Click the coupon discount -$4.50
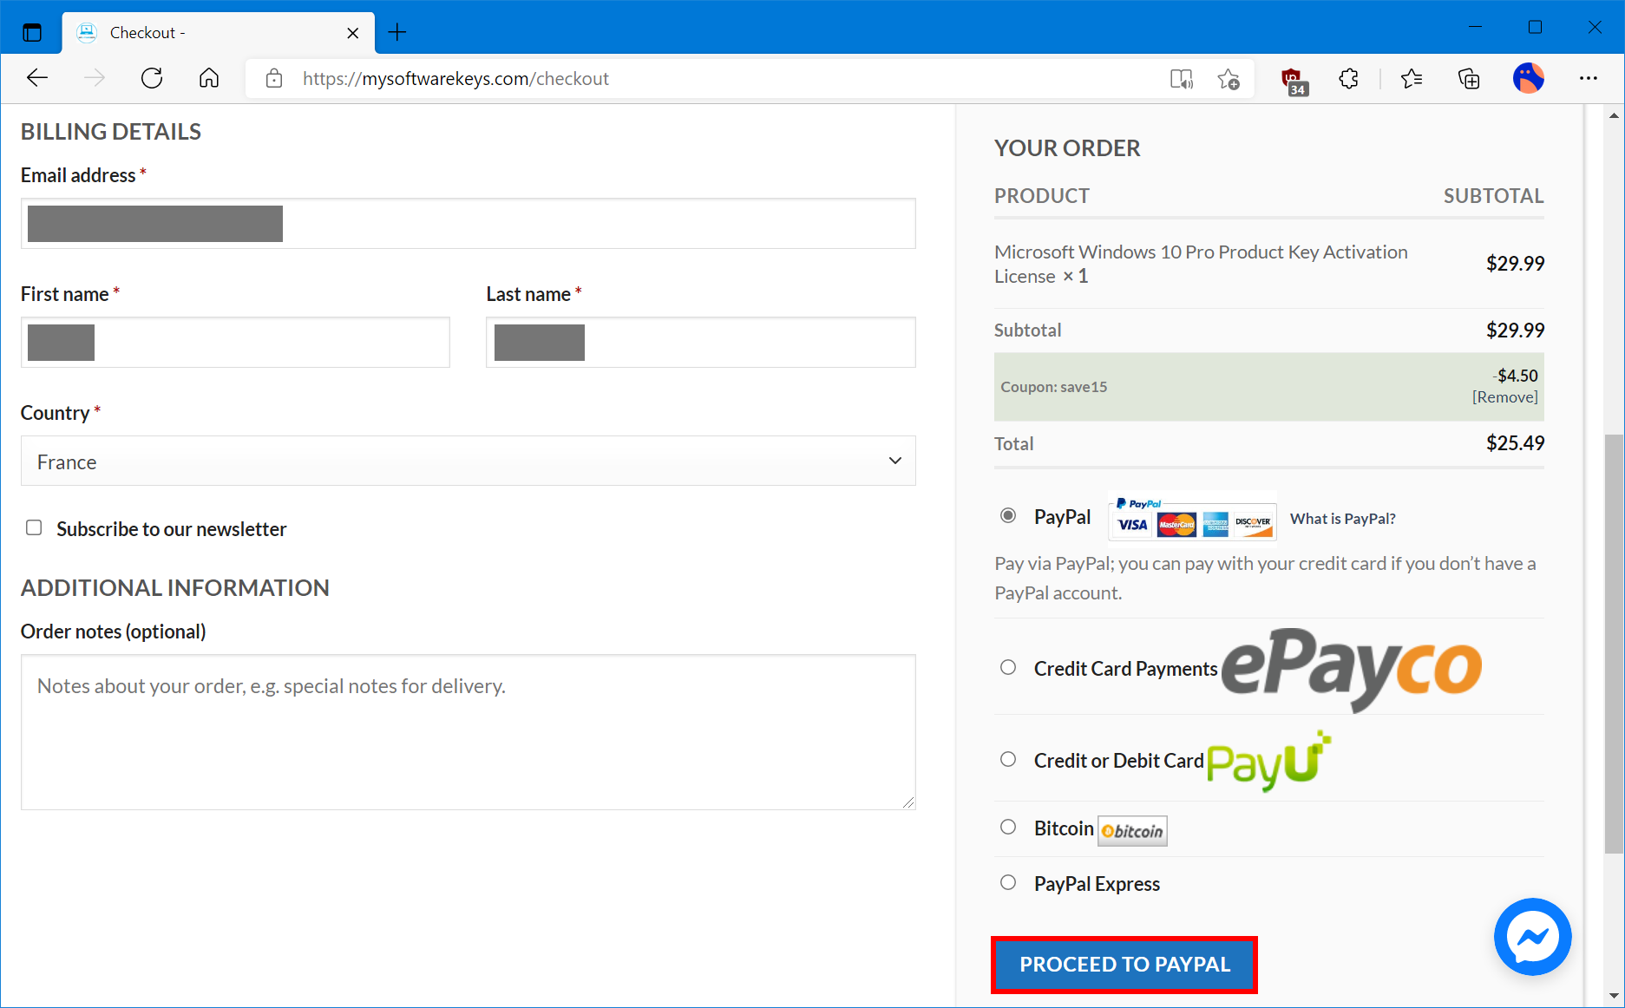The width and height of the screenshot is (1625, 1008). click(1515, 376)
